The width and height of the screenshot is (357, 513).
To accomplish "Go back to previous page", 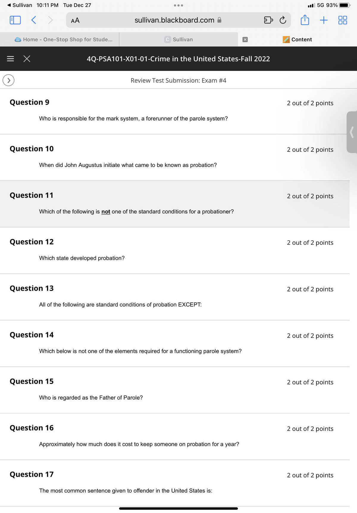I will click(x=34, y=20).
